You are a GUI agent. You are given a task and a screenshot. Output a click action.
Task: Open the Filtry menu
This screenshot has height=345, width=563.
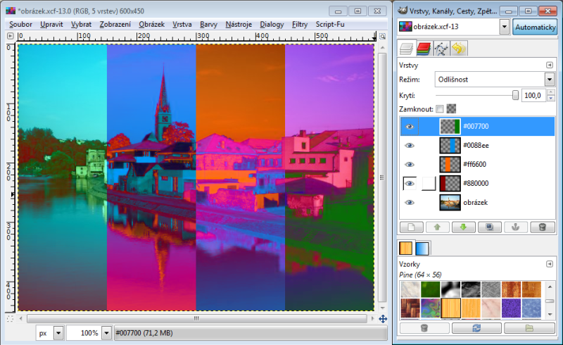pyautogui.click(x=299, y=24)
